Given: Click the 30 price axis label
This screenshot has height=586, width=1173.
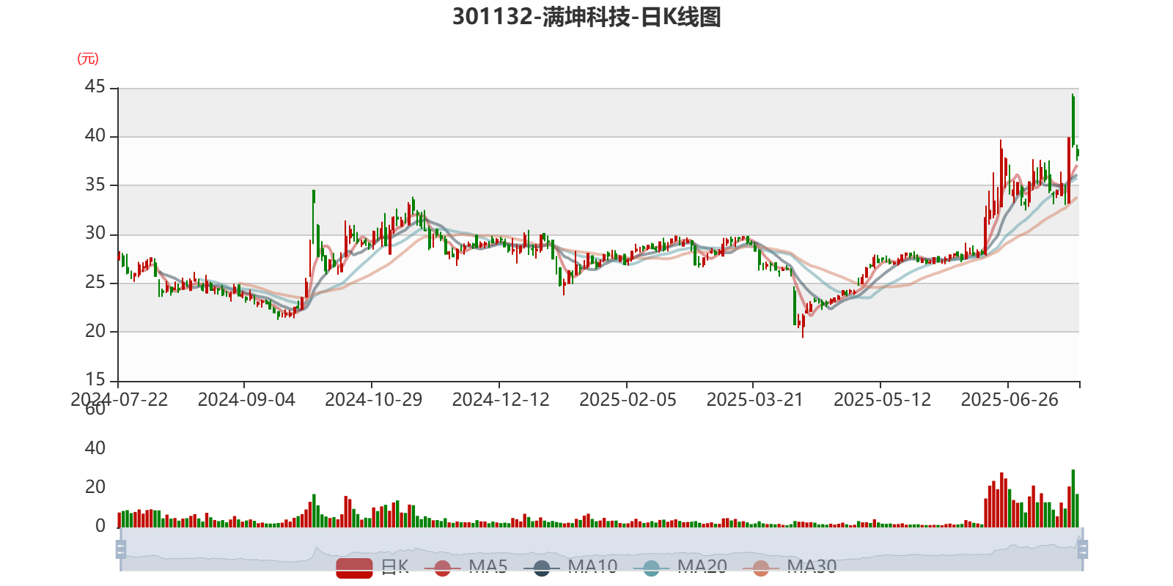Looking at the screenshot, I should (x=95, y=233).
